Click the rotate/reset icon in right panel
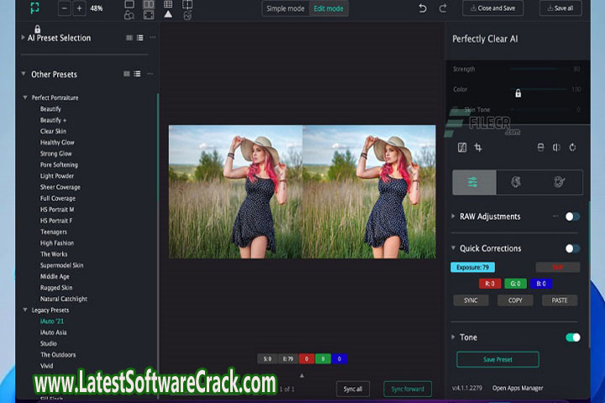This screenshot has width=605, height=403. tap(572, 148)
